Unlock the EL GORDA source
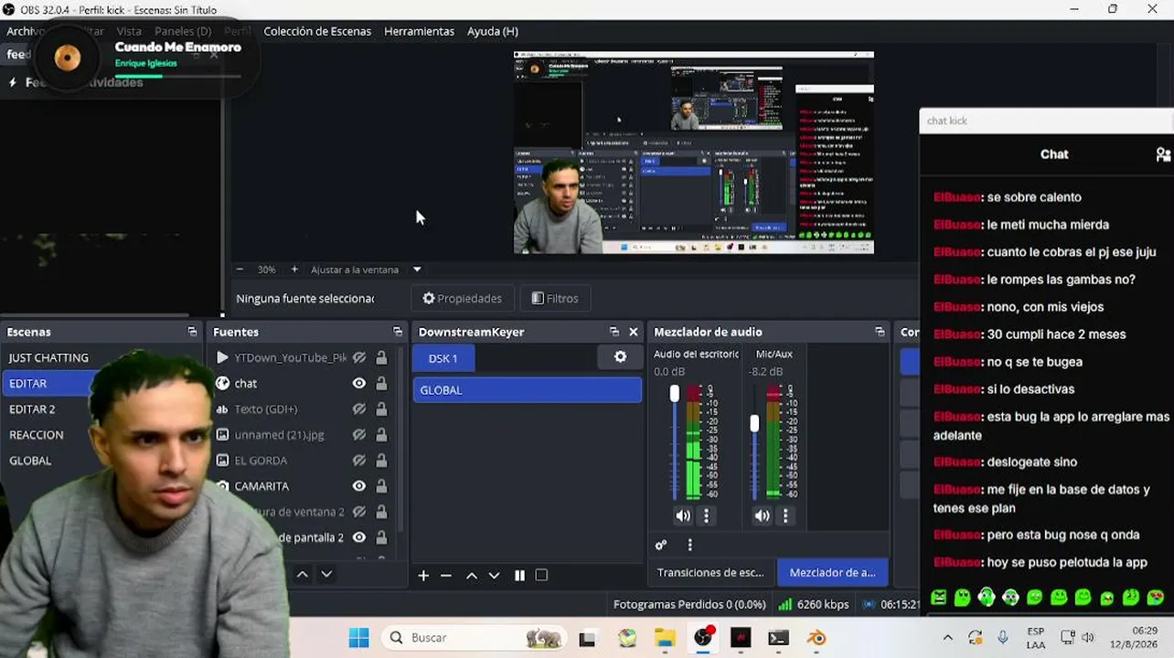The width and height of the screenshot is (1174, 658). pyautogui.click(x=381, y=460)
